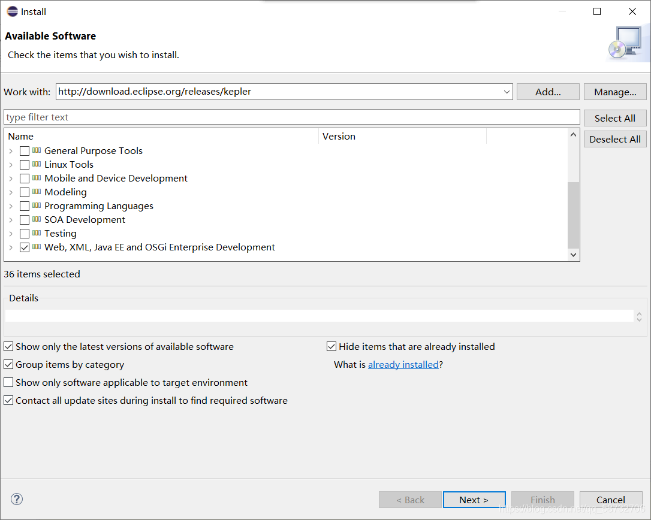Image resolution: width=651 pixels, height=520 pixels.
Task: Select the Testing row label
Action: (x=61, y=233)
